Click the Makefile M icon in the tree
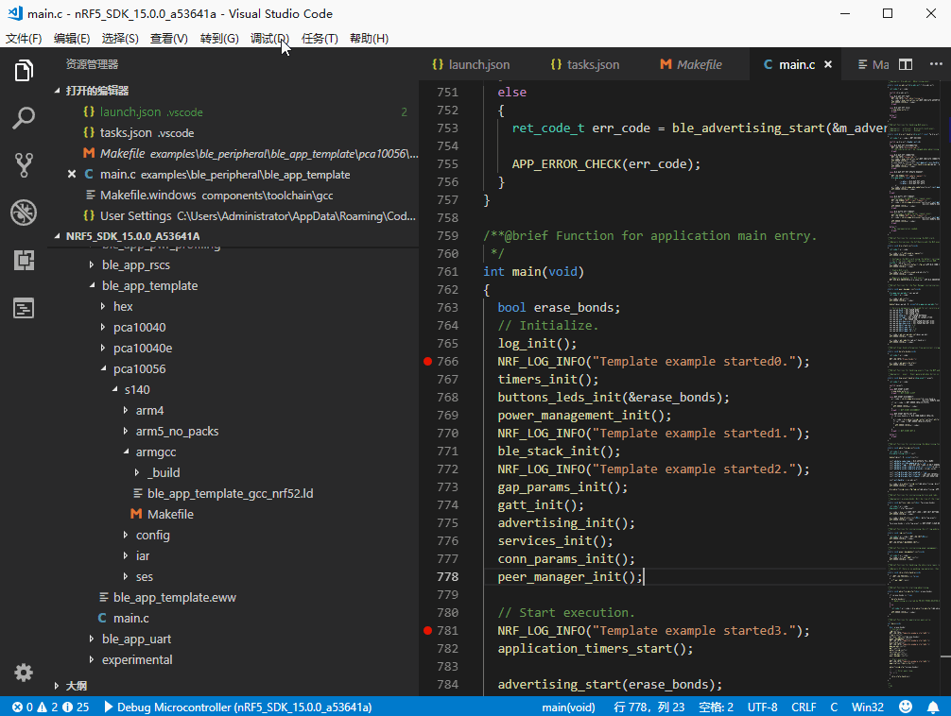Viewport: 951px width, 716px height. 136,514
